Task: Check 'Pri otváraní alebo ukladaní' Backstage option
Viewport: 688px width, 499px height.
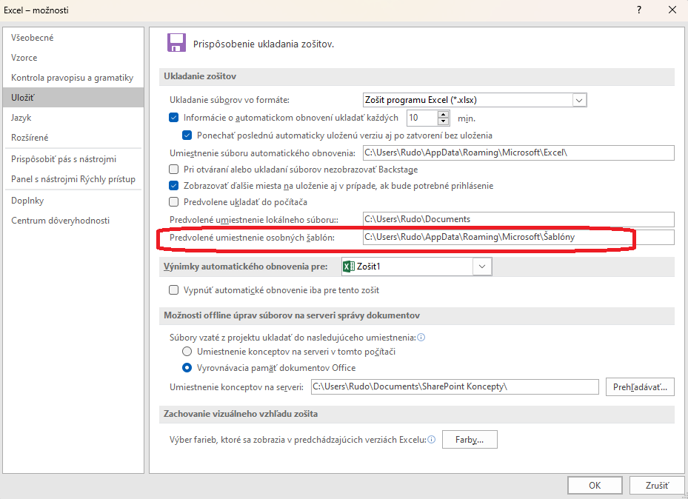Action: pyautogui.click(x=174, y=169)
